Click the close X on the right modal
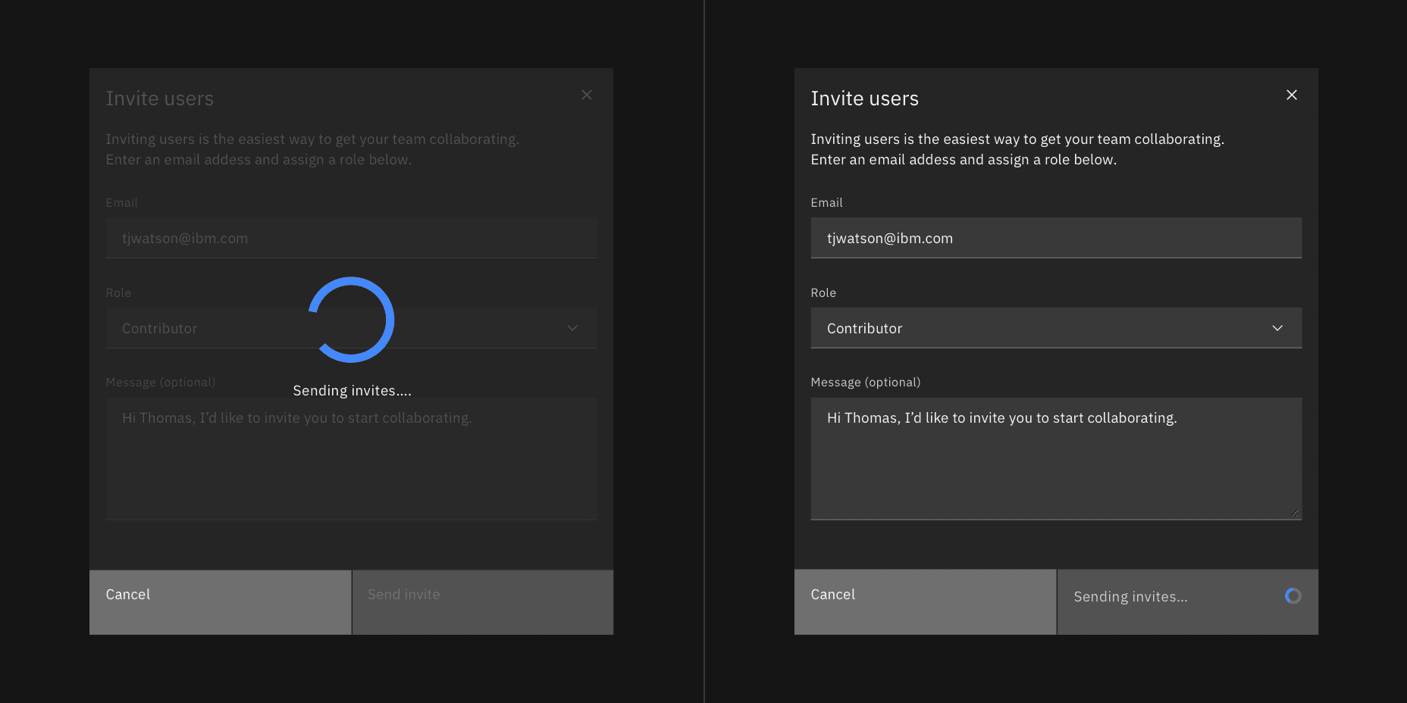The width and height of the screenshot is (1407, 703). click(x=1292, y=95)
